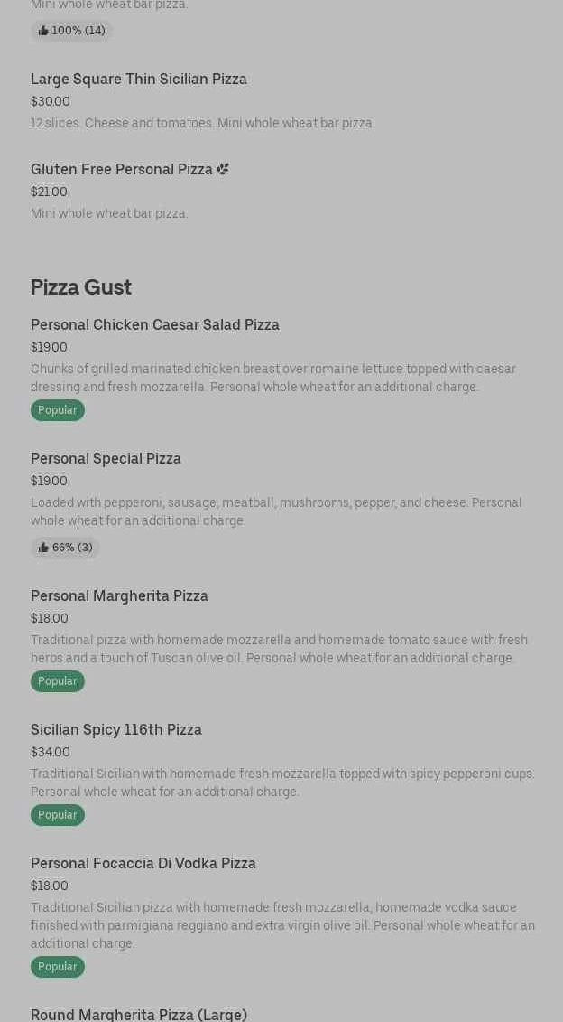The height and width of the screenshot is (1022, 563).
Task: Select Sicilian Spicy 116th Pizza
Action: click(116, 730)
